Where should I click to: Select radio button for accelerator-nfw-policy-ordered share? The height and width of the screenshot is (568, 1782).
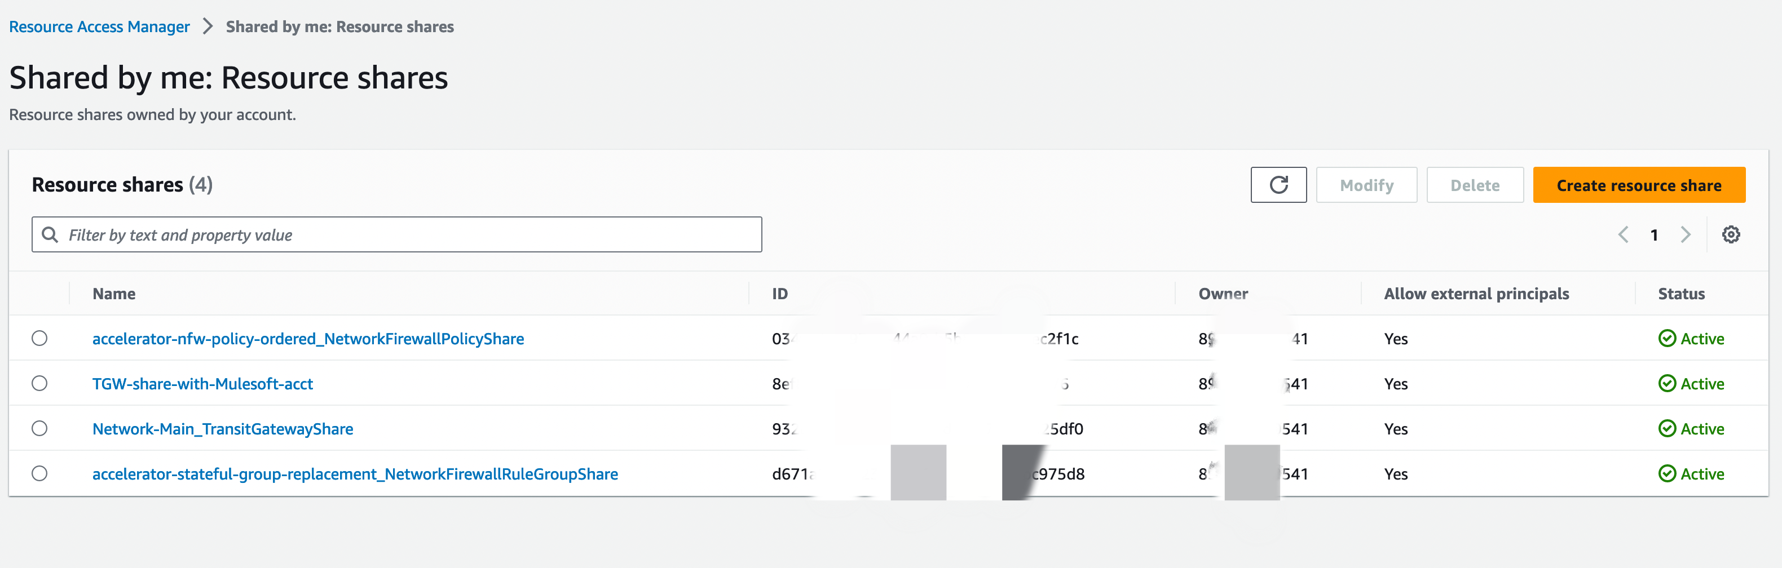[40, 339]
